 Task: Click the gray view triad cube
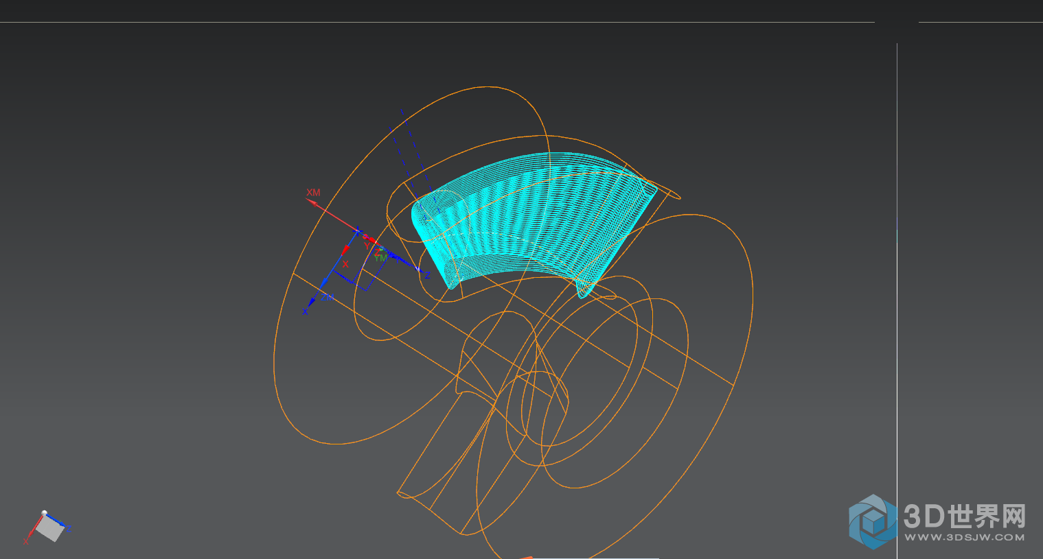pyautogui.click(x=49, y=529)
